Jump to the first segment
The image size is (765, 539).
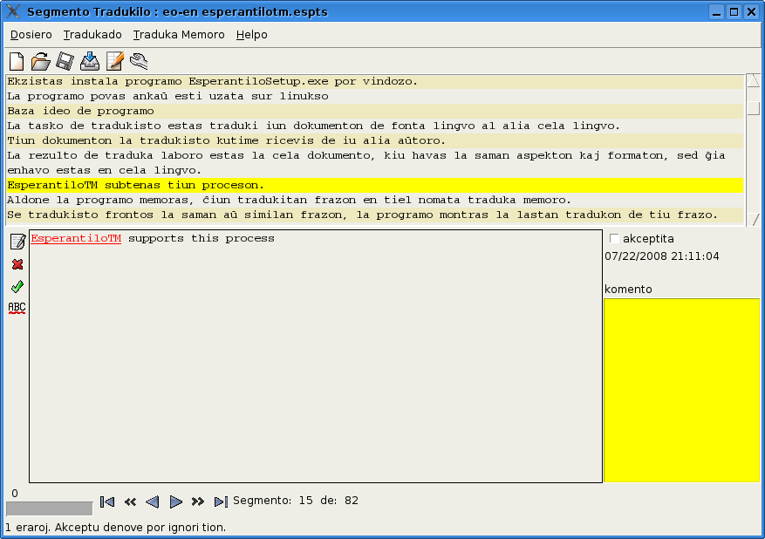point(107,501)
